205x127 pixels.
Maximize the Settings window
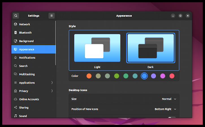coord(180,16)
